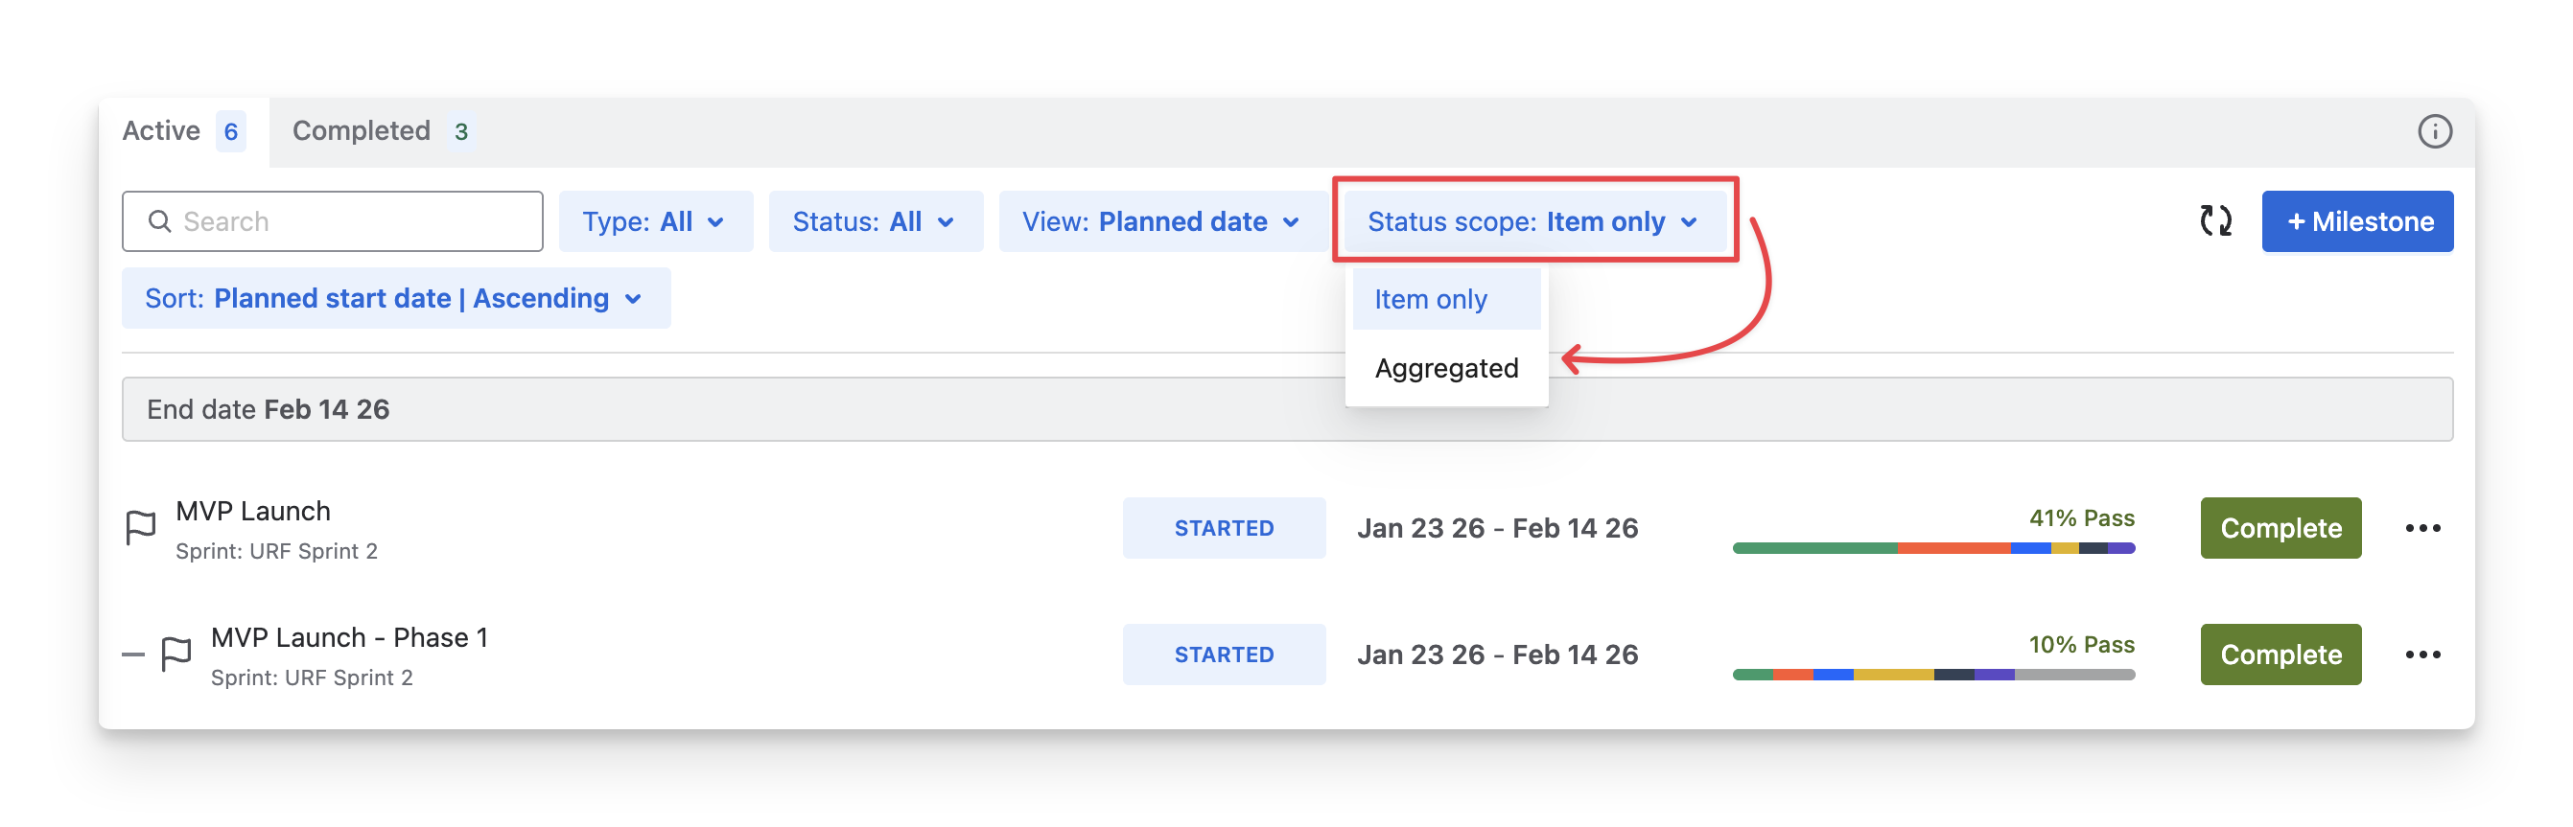Open the Status: All filter dropdown
The image size is (2573, 827).
click(875, 221)
